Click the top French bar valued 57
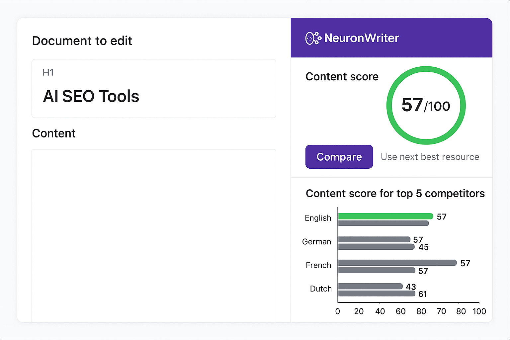The image size is (510, 340). [x=397, y=263]
